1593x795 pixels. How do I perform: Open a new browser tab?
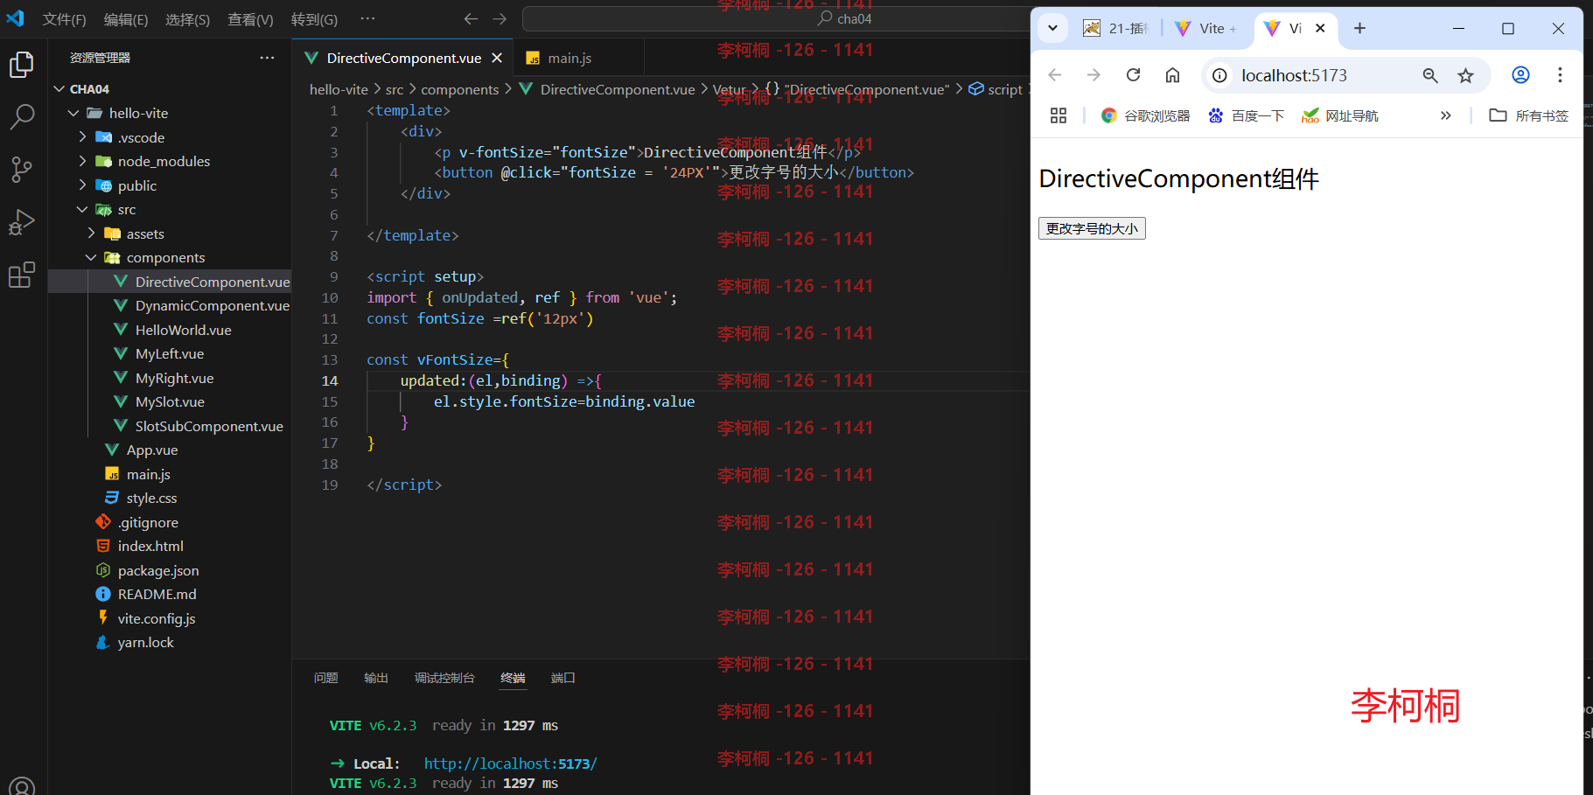coord(1359,28)
